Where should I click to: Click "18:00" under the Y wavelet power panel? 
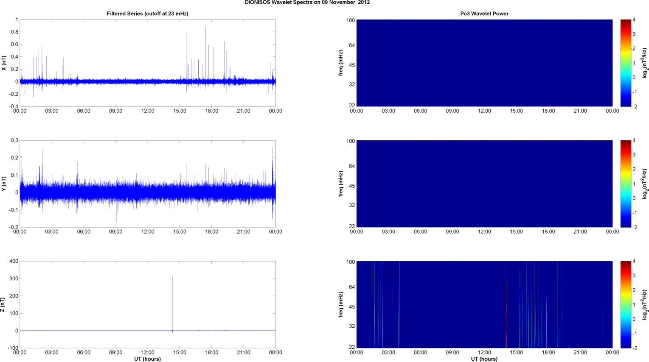(548, 232)
